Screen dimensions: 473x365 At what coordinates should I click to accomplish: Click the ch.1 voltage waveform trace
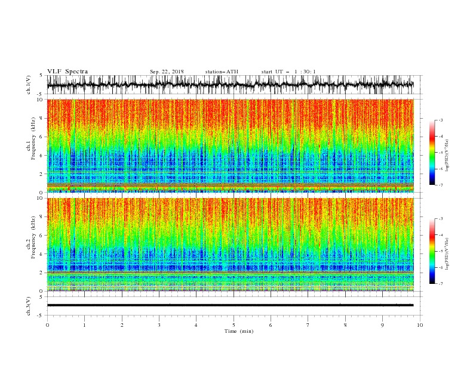click(x=231, y=85)
